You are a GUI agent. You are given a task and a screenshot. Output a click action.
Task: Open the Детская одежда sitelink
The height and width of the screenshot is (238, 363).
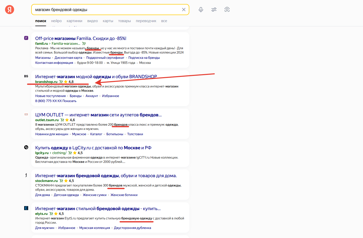click(66, 195)
